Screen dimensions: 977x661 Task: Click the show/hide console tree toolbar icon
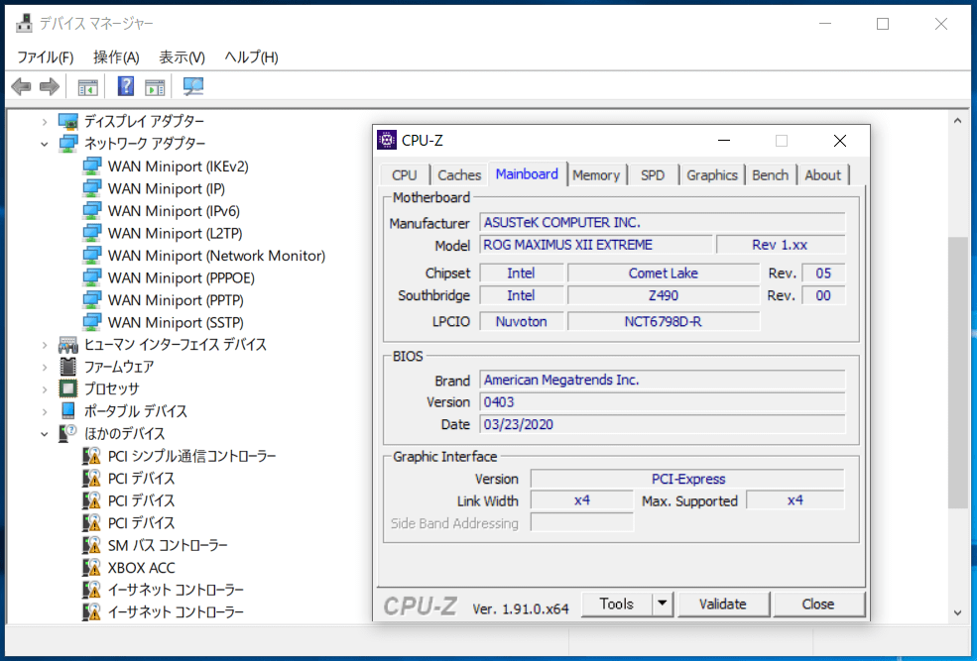pos(88,86)
